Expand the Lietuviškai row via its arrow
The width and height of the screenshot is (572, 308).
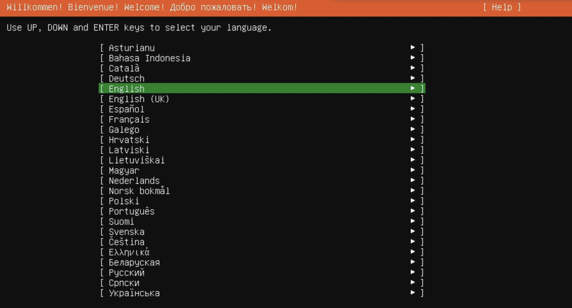(x=413, y=160)
